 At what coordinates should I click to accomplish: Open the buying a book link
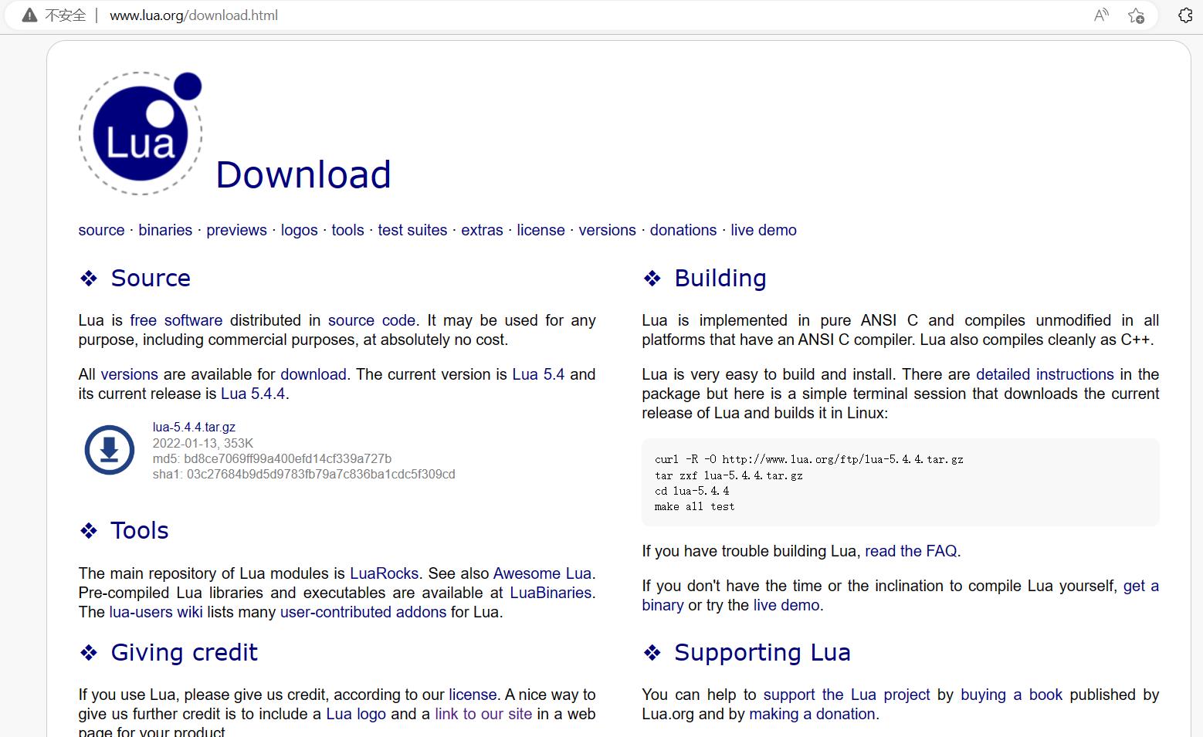1012,695
